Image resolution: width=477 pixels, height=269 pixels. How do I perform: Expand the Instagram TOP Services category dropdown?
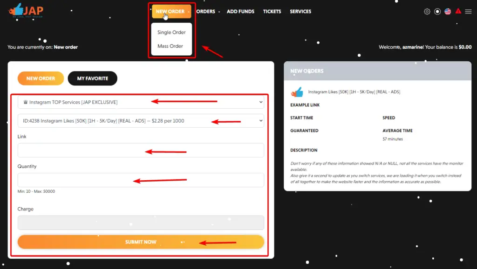(141, 102)
